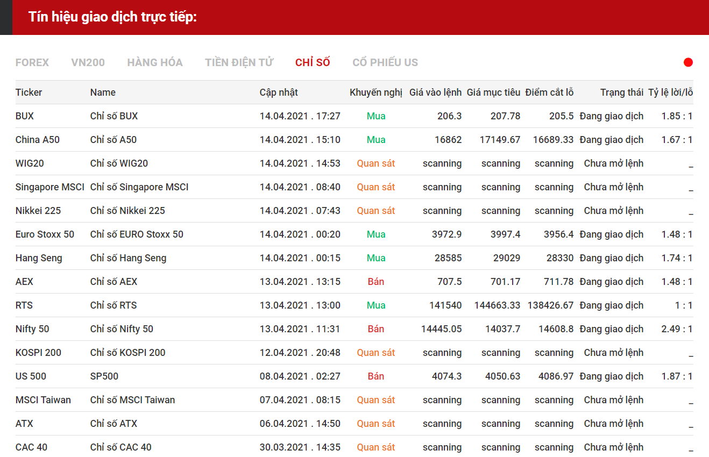Screen dimensions: 709x457
Task: Select the CAC 40 ticker
Action: [31, 447]
